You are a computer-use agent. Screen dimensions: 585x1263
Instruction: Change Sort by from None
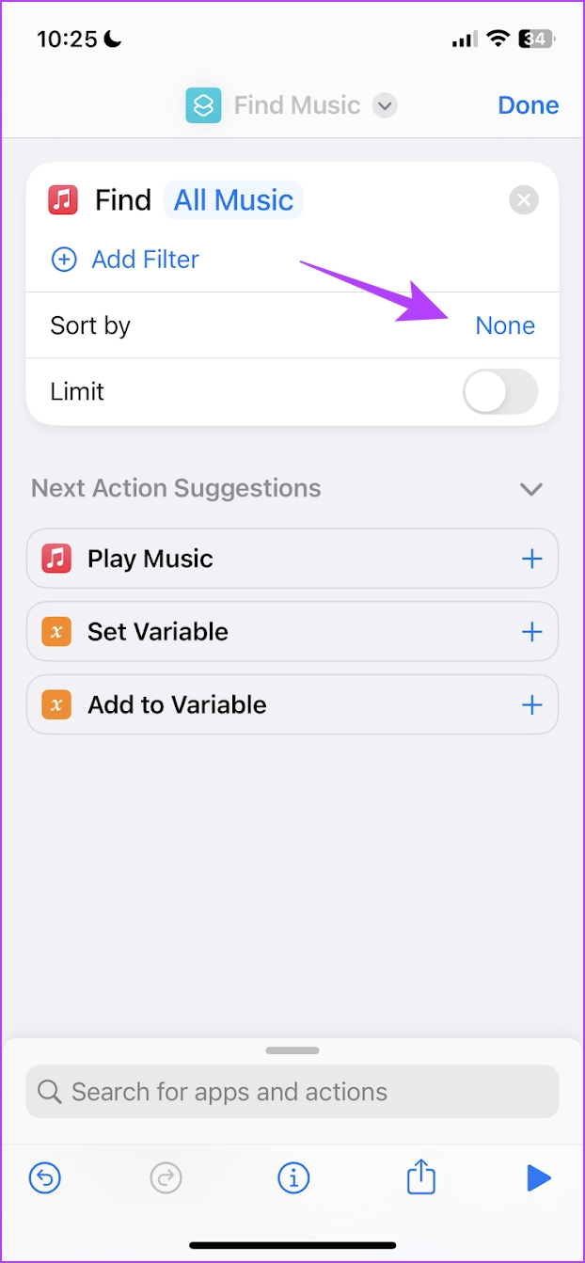point(505,324)
